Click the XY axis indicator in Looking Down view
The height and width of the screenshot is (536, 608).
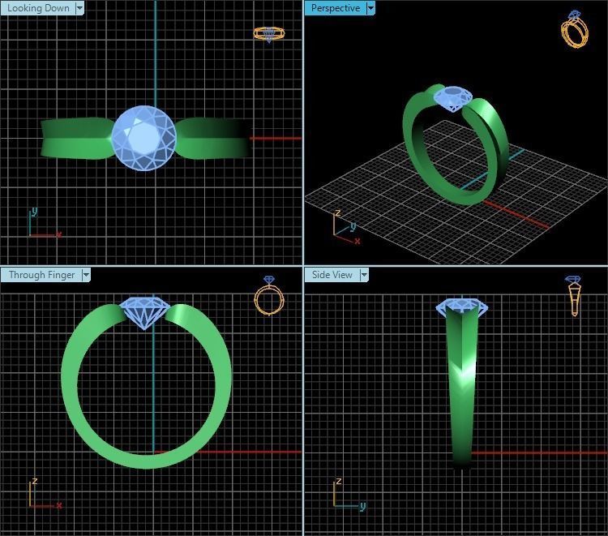click(x=45, y=223)
